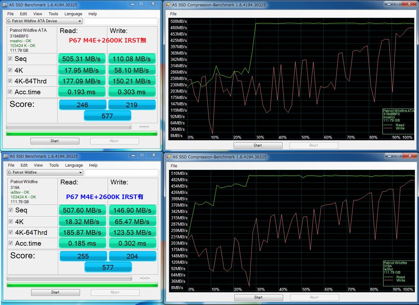
Task: Open the Language menu in the iaStor benchmark window
Action: click(x=74, y=165)
